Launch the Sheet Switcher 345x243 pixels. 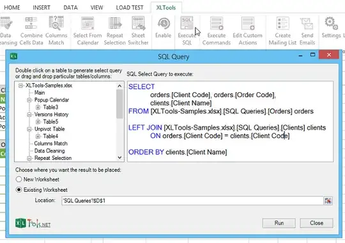point(138,31)
